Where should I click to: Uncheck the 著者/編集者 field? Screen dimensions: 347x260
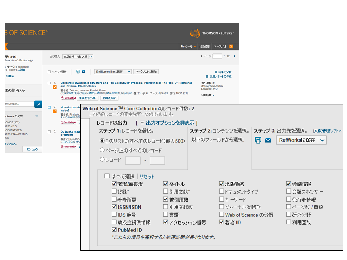pos(114,184)
